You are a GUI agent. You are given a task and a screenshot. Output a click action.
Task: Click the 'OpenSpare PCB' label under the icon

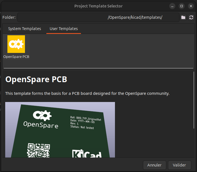tap(16, 57)
